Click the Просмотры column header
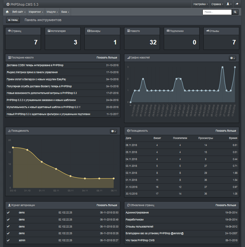The image size is (245, 247). pos(206,138)
